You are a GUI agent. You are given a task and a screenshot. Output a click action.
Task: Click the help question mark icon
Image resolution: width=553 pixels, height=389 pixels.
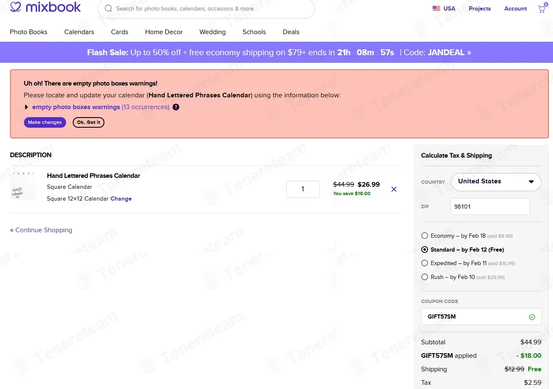click(176, 107)
